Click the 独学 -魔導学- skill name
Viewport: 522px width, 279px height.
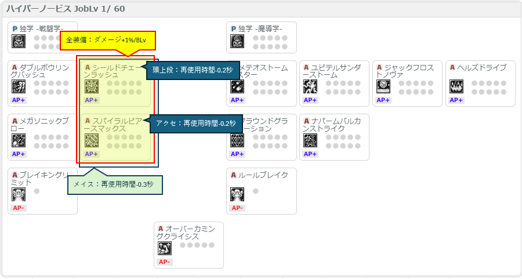[x=260, y=29]
